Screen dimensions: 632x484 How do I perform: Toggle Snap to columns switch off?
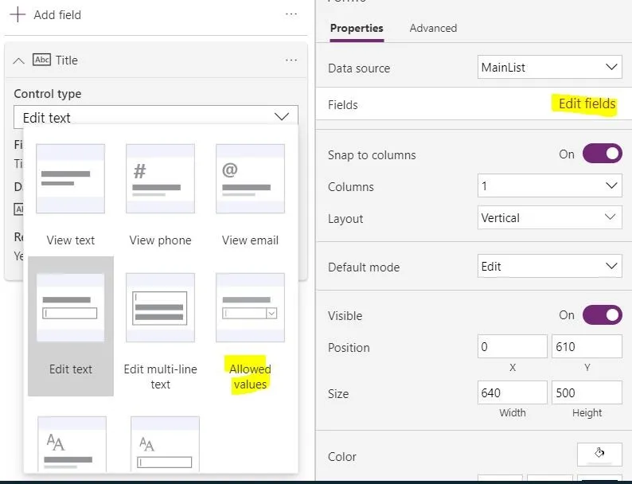click(602, 154)
